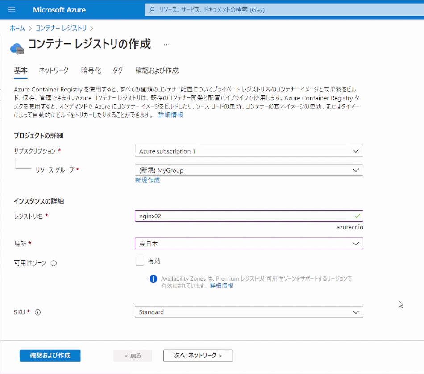
Task: Open the サブスクリプション dropdown
Action: tap(249, 151)
